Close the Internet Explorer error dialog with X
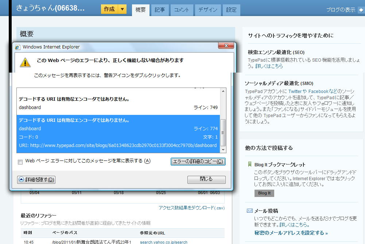 pyautogui.click(x=226, y=46)
